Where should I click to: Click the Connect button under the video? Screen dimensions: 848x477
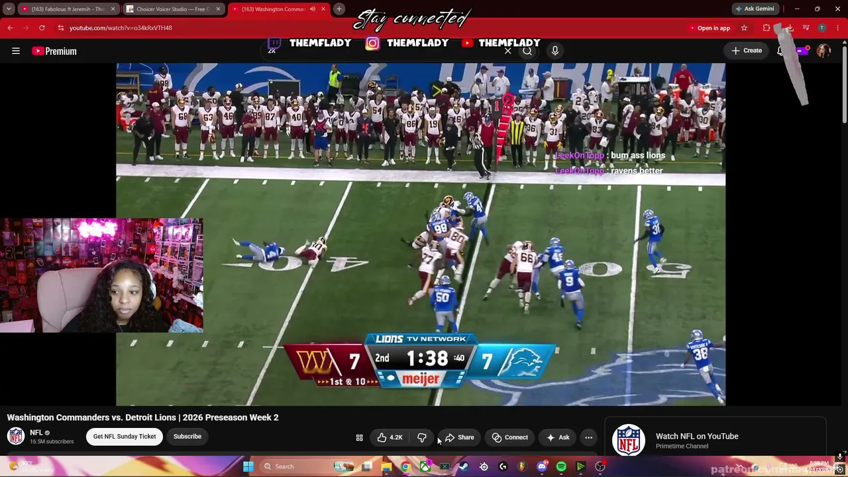pyautogui.click(x=510, y=437)
